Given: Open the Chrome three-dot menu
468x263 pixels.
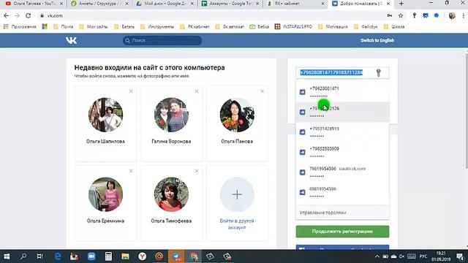Looking at the screenshot, I should pos(463,15).
